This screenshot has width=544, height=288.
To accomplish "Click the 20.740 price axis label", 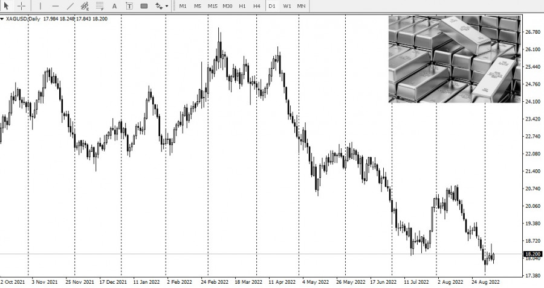I will click(533, 189).
